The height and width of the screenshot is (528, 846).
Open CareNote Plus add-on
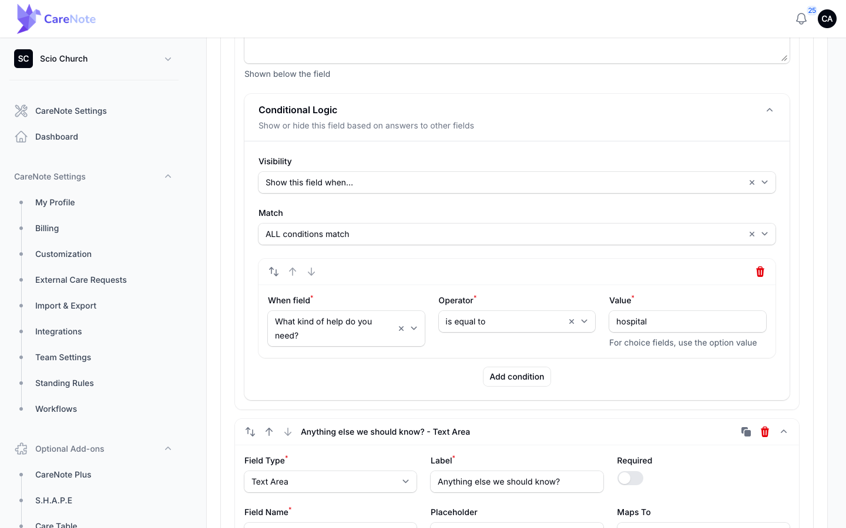pos(63,475)
